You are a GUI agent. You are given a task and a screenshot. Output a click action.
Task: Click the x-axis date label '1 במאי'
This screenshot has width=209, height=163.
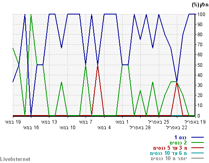pos(122,122)
